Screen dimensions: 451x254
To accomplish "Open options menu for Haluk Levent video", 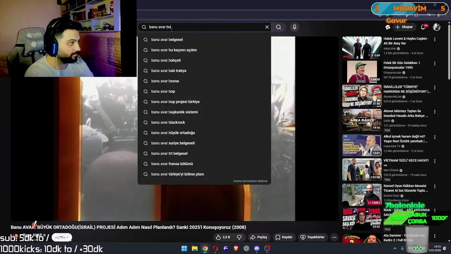I will pyautogui.click(x=435, y=40).
